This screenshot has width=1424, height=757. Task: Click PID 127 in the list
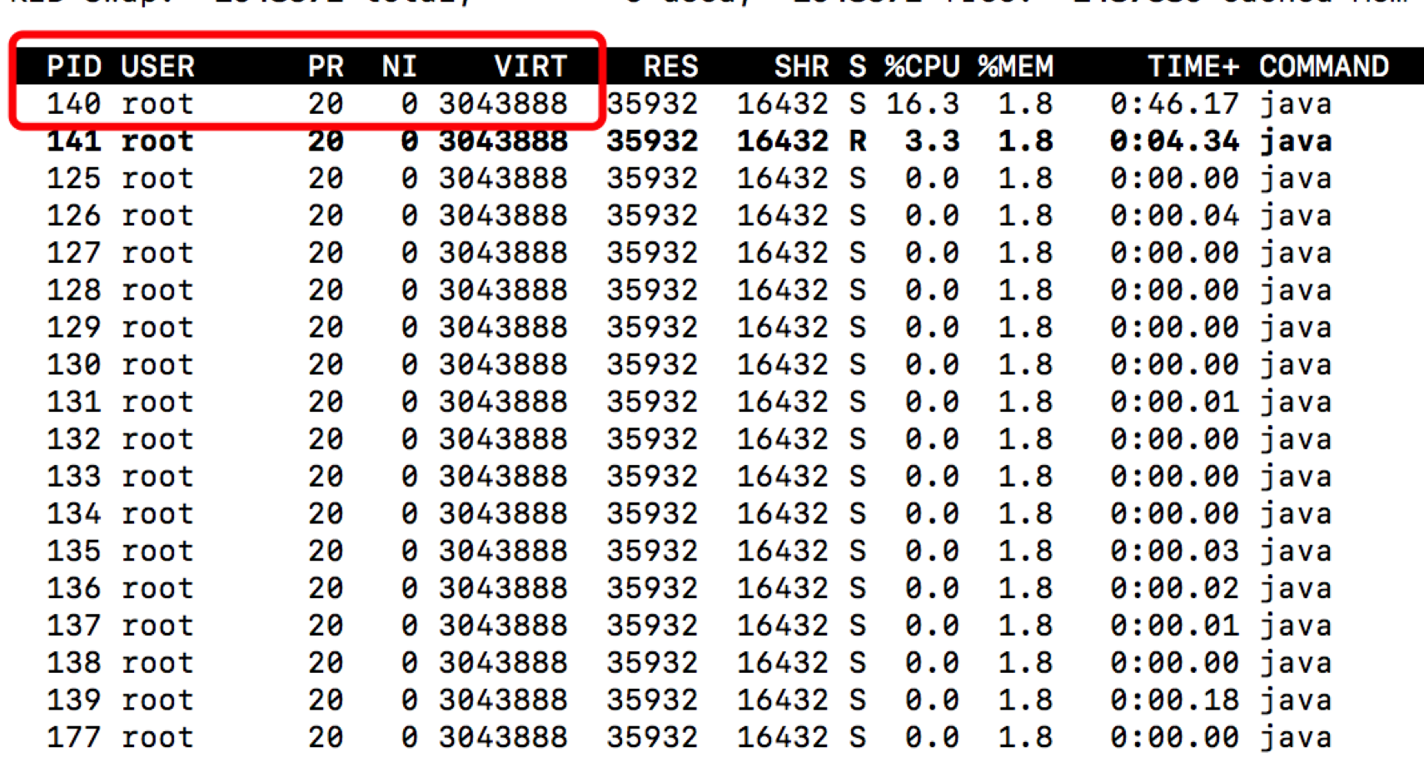click(74, 253)
